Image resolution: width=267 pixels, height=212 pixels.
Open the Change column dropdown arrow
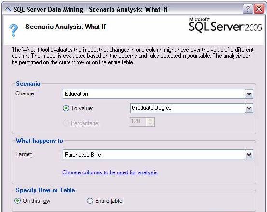(x=249, y=94)
